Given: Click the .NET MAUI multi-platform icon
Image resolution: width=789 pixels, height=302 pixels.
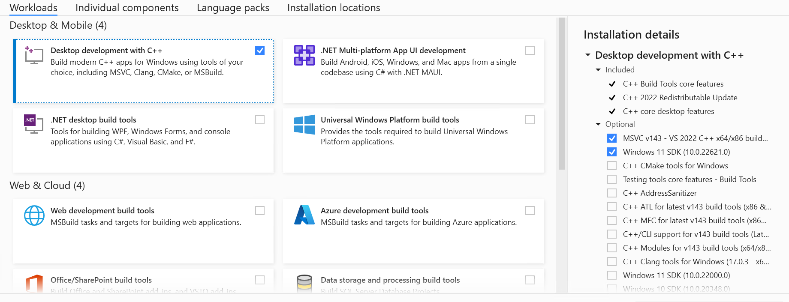Looking at the screenshot, I should (304, 55).
